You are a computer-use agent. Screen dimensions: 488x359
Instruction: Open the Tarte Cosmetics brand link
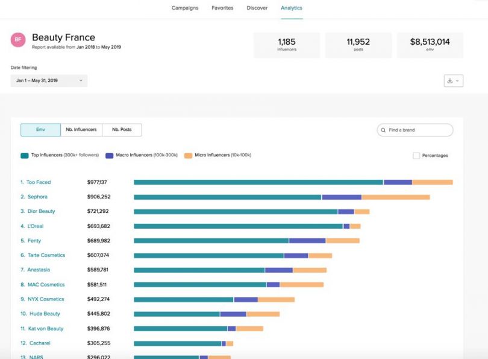point(46,255)
